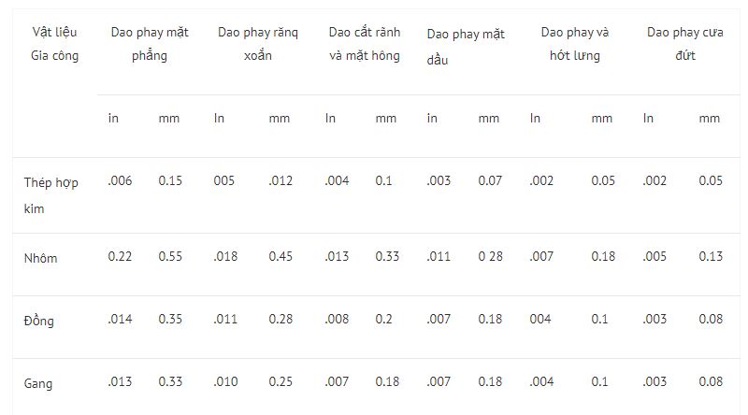The image size is (748, 415).
Task: Click the 0.25 value in the Gang row
Action: click(280, 381)
